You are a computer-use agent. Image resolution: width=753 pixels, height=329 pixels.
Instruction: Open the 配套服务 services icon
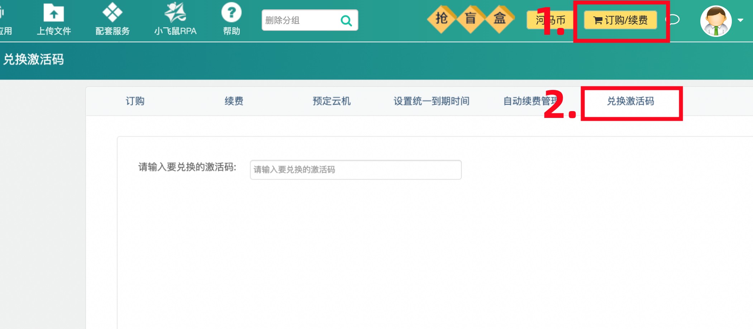pyautogui.click(x=112, y=13)
